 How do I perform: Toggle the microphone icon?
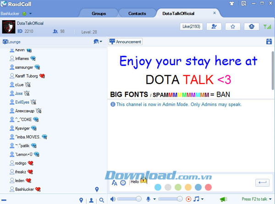point(148,199)
